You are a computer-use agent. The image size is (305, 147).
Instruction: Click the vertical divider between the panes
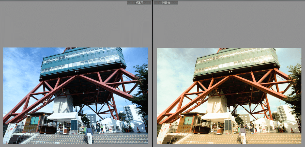[x=152, y=74]
